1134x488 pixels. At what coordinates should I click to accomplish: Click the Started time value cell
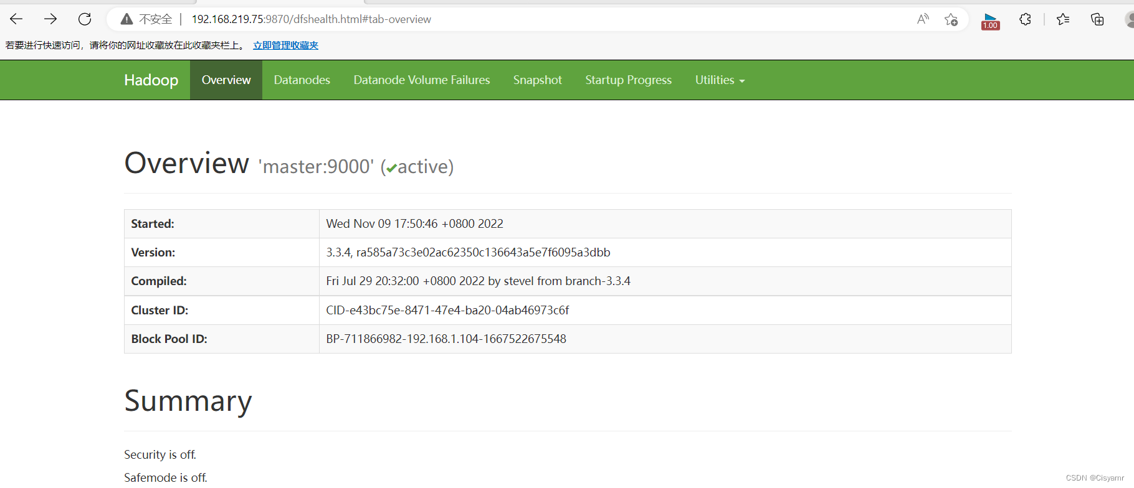[x=665, y=223]
